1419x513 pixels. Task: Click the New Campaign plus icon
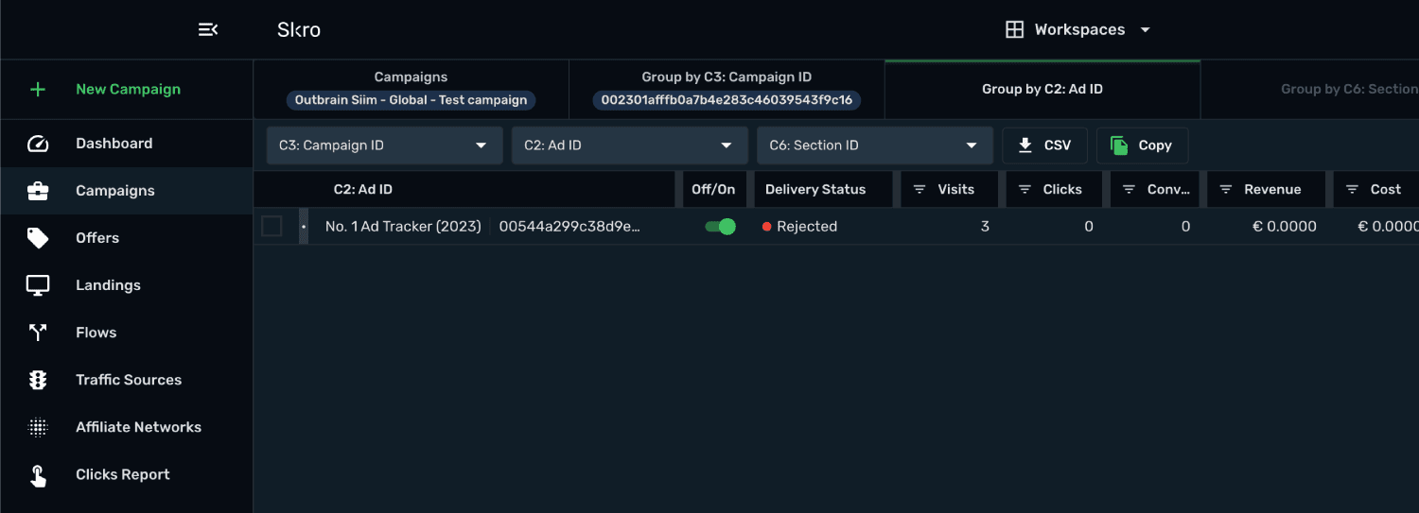(x=38, y=90)
